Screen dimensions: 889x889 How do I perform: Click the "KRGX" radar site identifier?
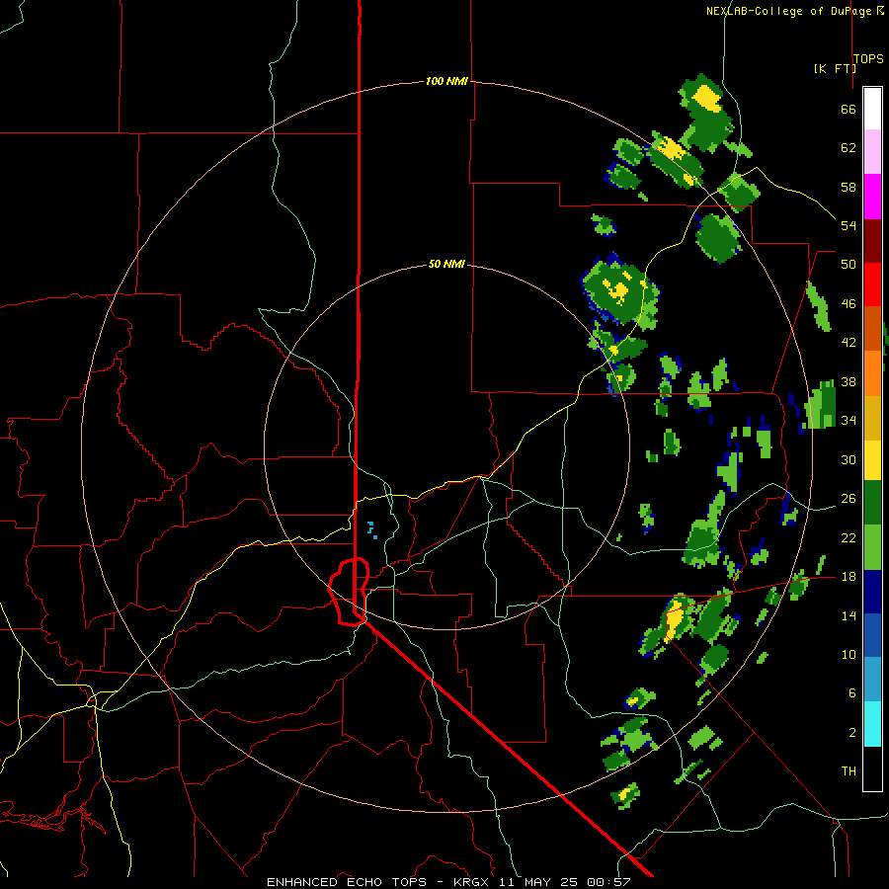472,882
